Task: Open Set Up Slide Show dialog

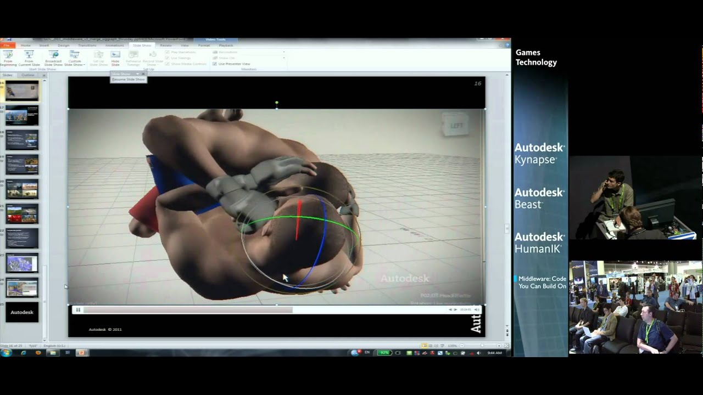Action: coord(99,58)
